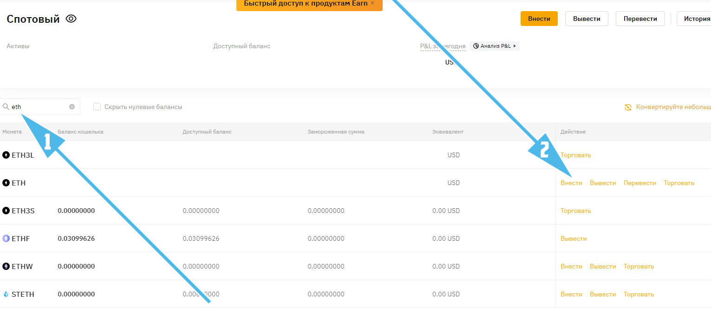Click Торговать in the ETH row

coord(679,183)
